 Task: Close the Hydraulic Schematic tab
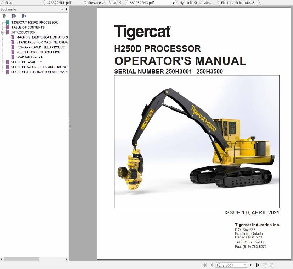(173, 3)
